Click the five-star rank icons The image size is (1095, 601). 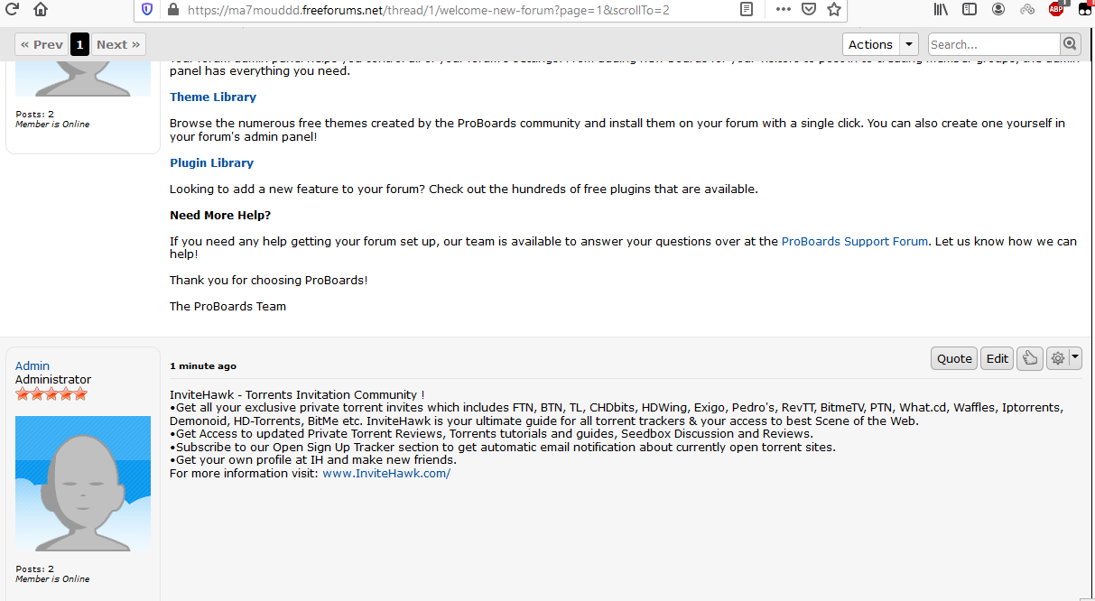51,394
